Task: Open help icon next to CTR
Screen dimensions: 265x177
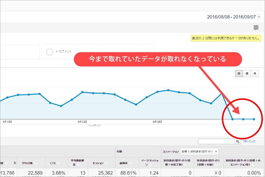Action: click(59, 163)
